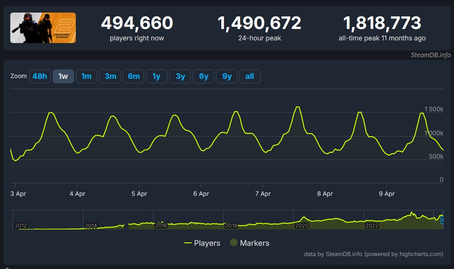454x269 pixels.
Task: Choose the 9y zoom option
Action: click(226, 76)
